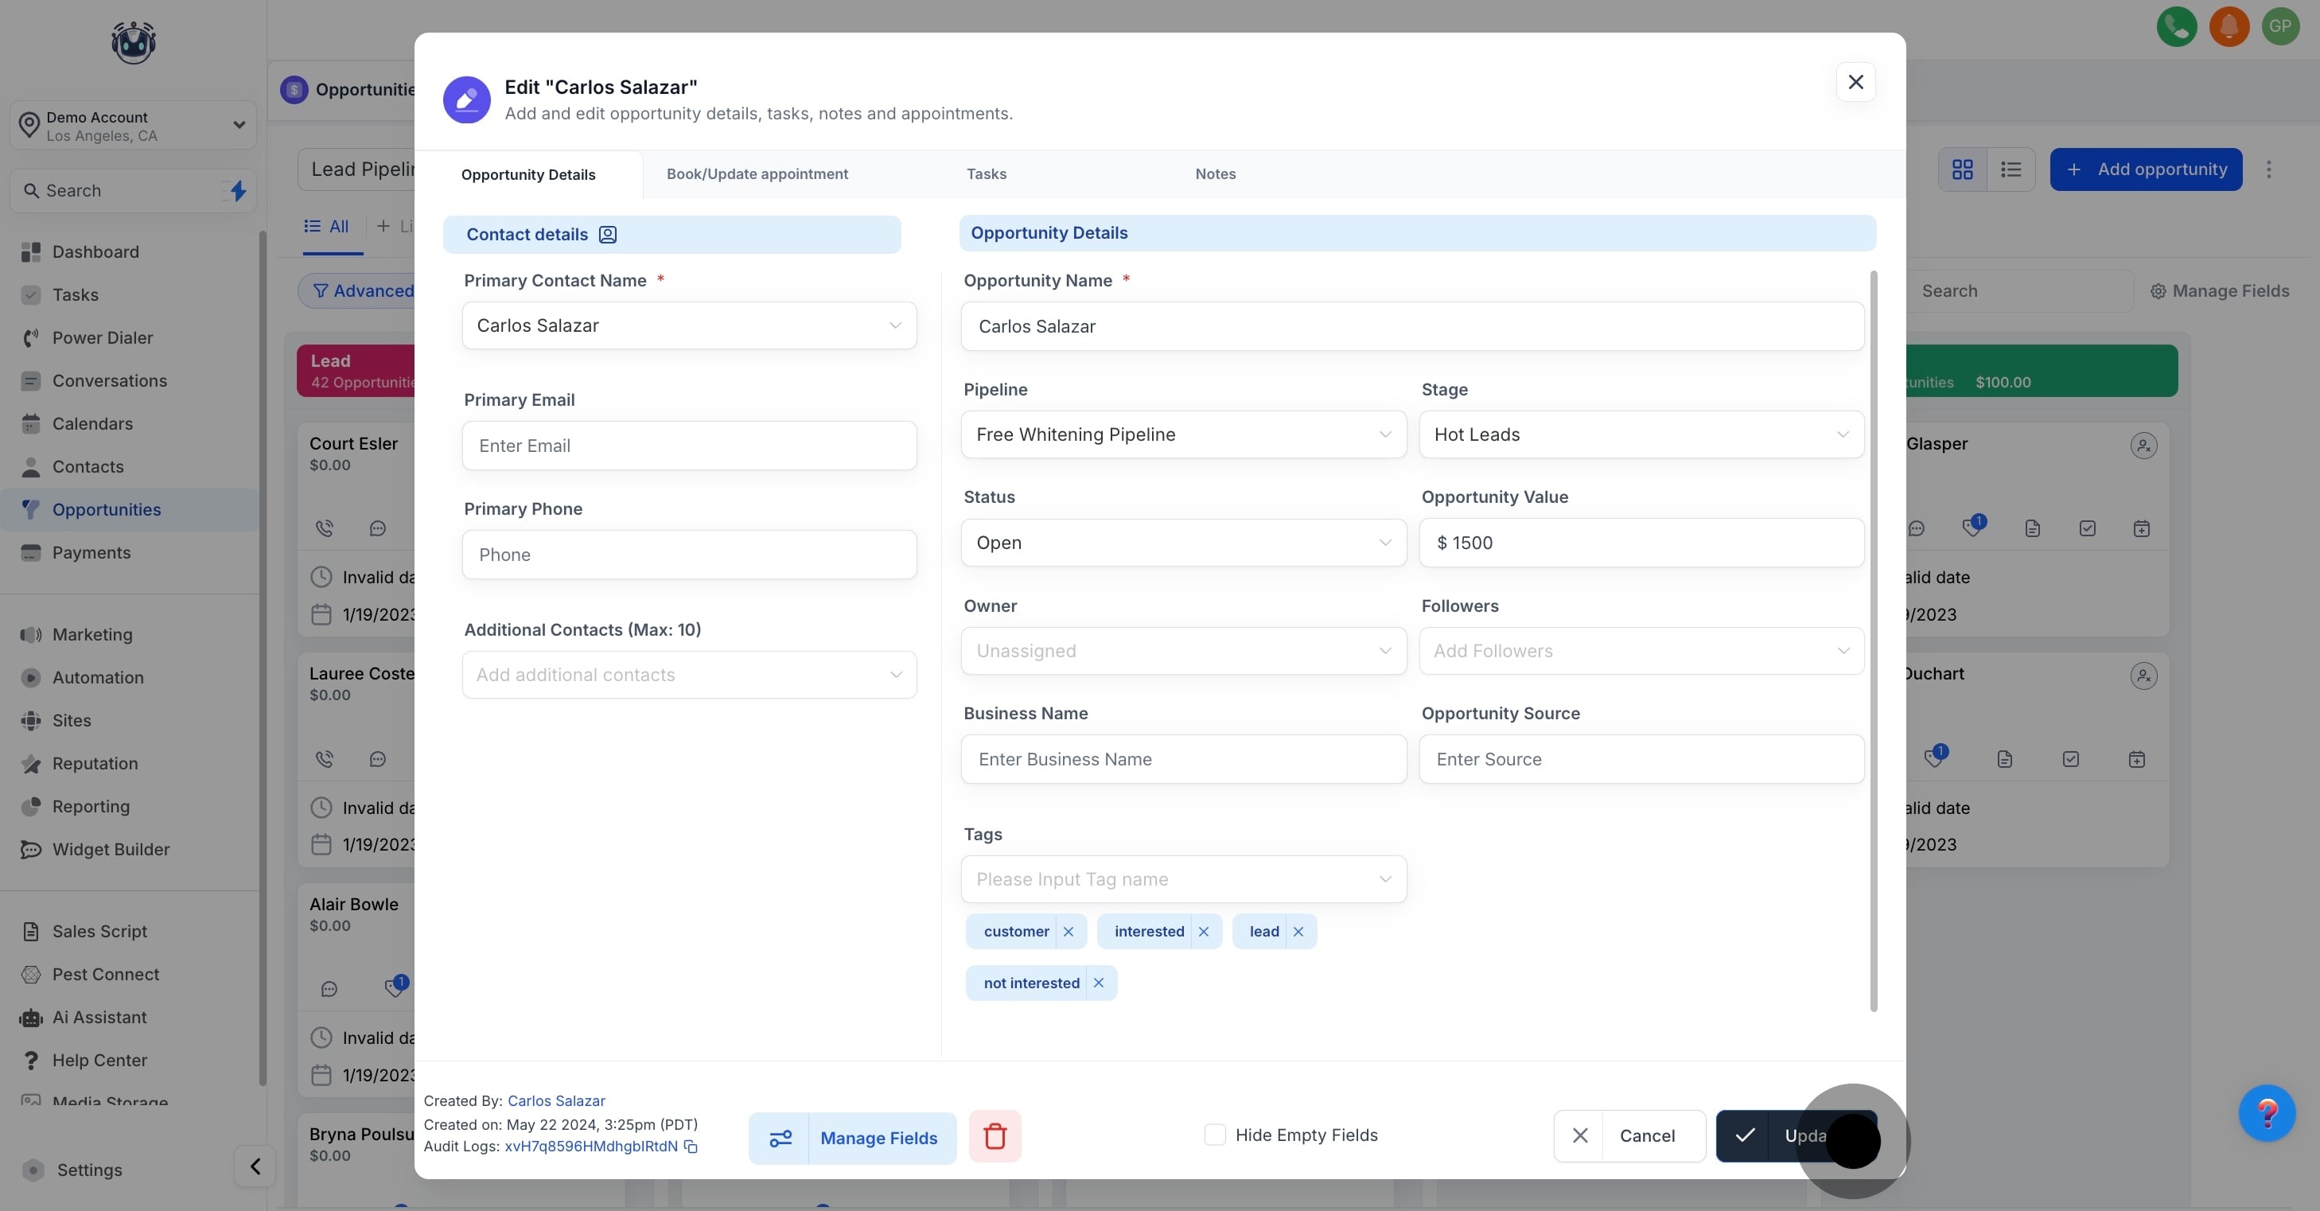Open the orange notifications bell
The image size is (2320, 1211).
tap(2229, 26)
